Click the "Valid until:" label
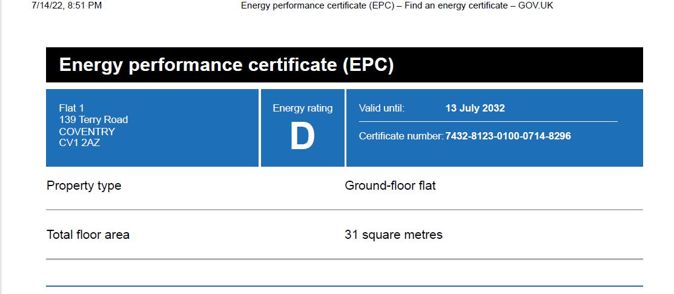 click(382, 109)
